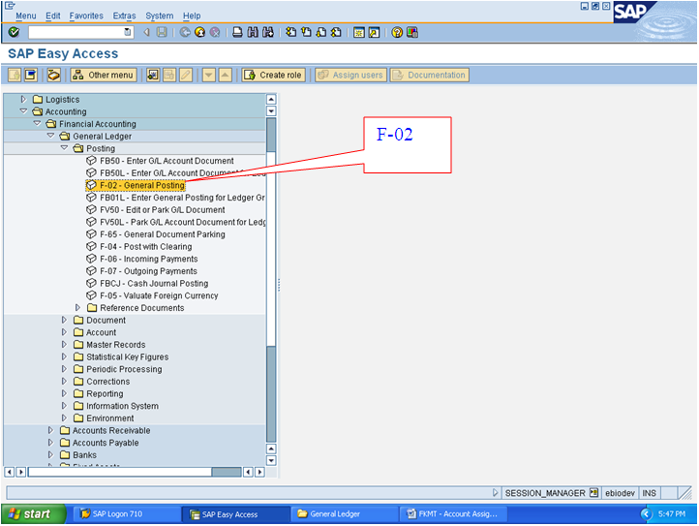Click the Windows start button
The height and width of the screenshot is (526, 699).
point(34,514)
